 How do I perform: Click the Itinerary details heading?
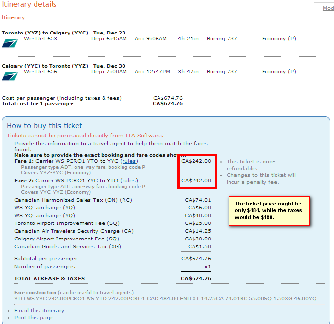coord(29,4)
